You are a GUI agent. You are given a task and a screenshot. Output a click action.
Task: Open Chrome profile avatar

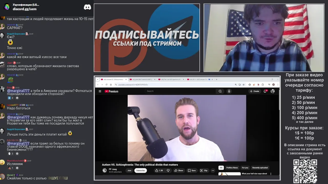coord(273,85)
